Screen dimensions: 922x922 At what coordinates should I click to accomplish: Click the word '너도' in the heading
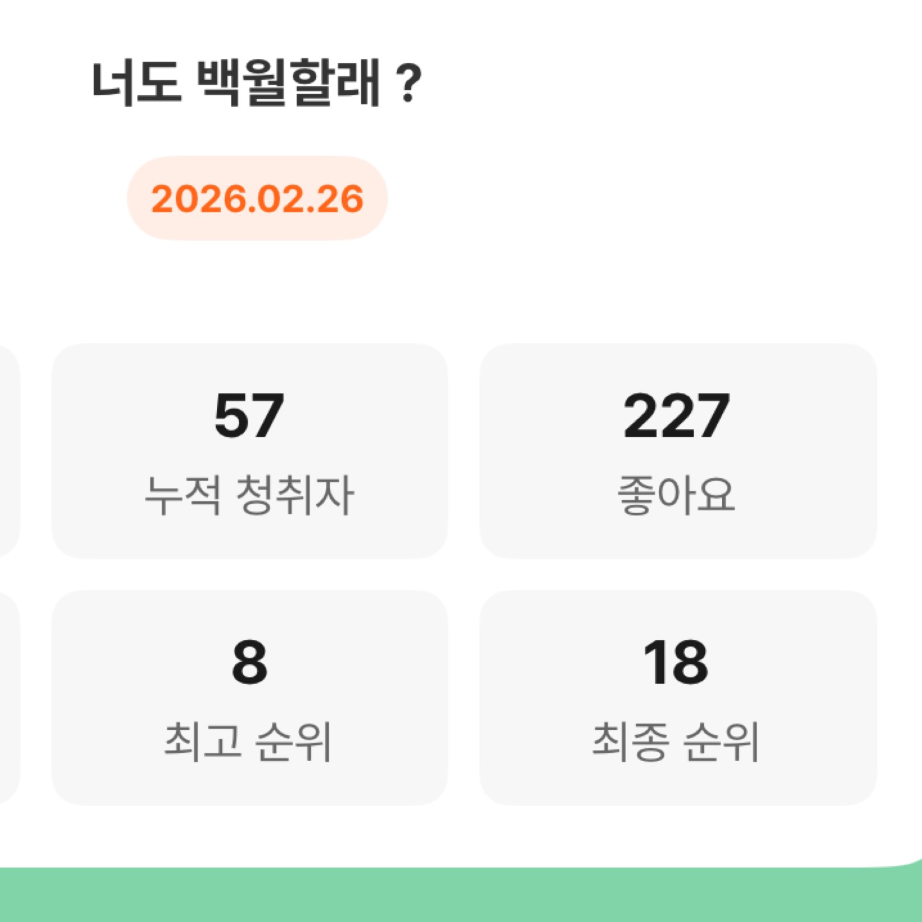[x=136, y=83]
